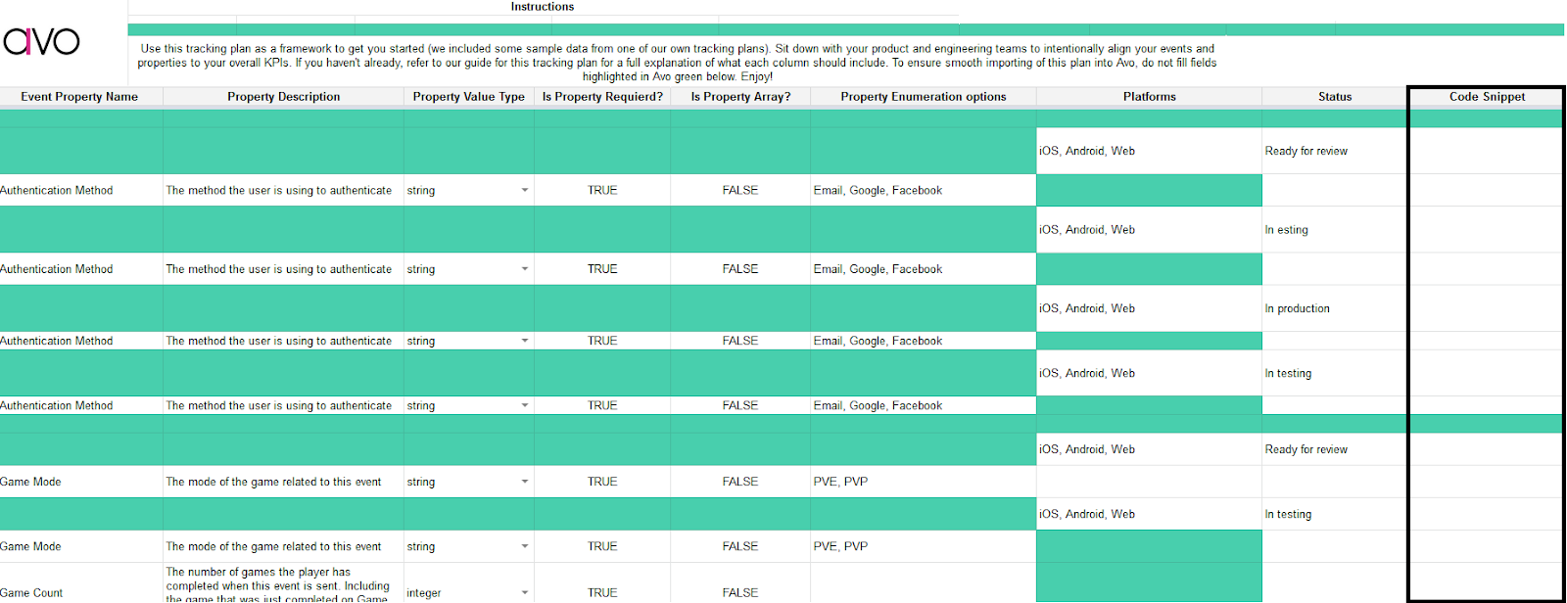
Task: Select the Property Value Type column header
Action: click(x=469, y=97)
